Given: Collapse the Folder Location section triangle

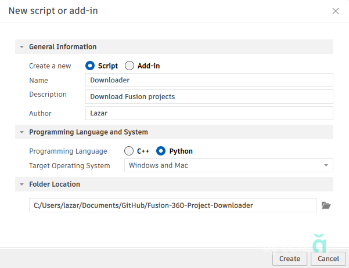Looking at the screenshot, I should 21,184.
